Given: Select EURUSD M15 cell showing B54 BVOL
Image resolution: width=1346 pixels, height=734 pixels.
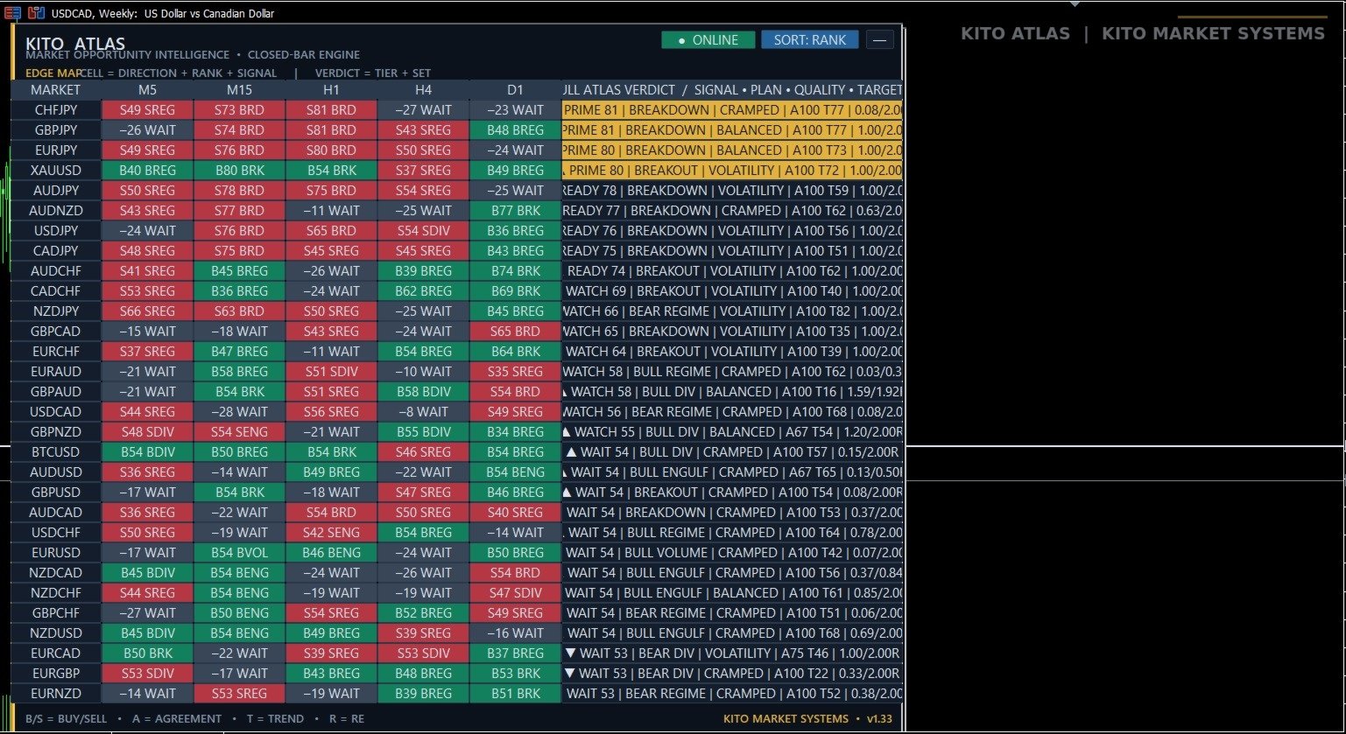Looking at the screenshot, I should point(239,553).
